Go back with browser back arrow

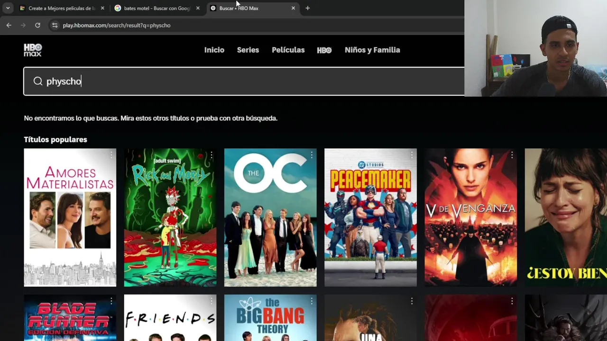[9, 25]
